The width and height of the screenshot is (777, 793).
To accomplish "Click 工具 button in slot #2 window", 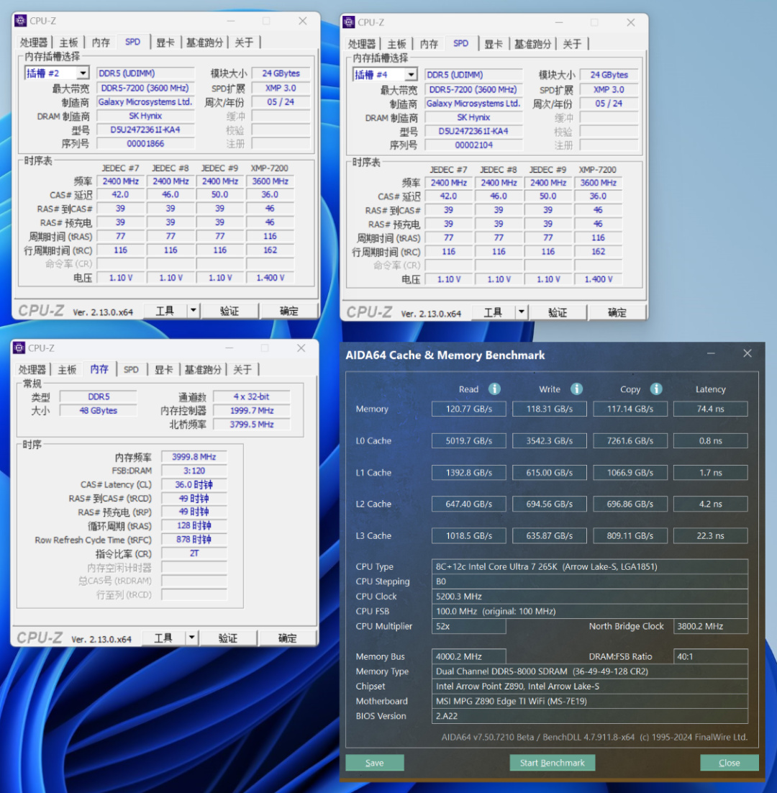I will tap(165, 311).
